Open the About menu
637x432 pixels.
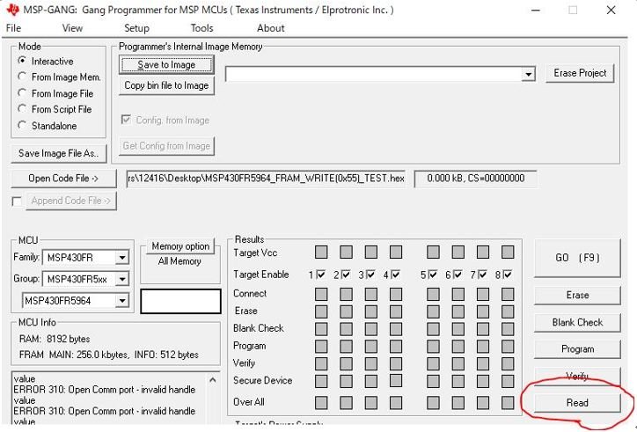[271, 28]
